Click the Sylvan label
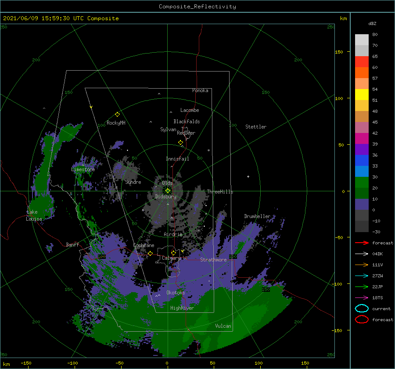This screenshot has width=395, height=369. click(x=168, y=129)
